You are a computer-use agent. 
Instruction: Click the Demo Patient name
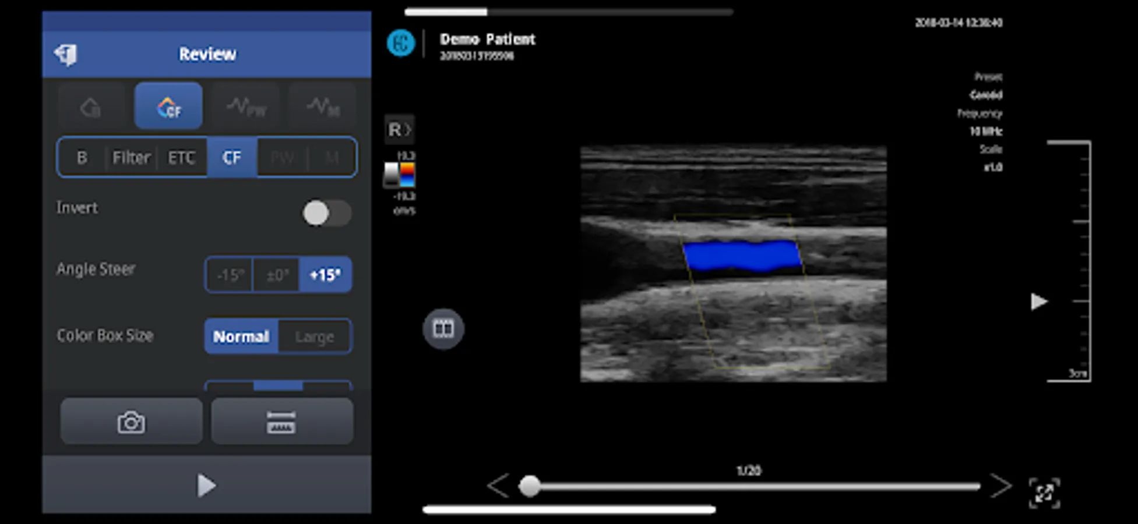(487, 39)
